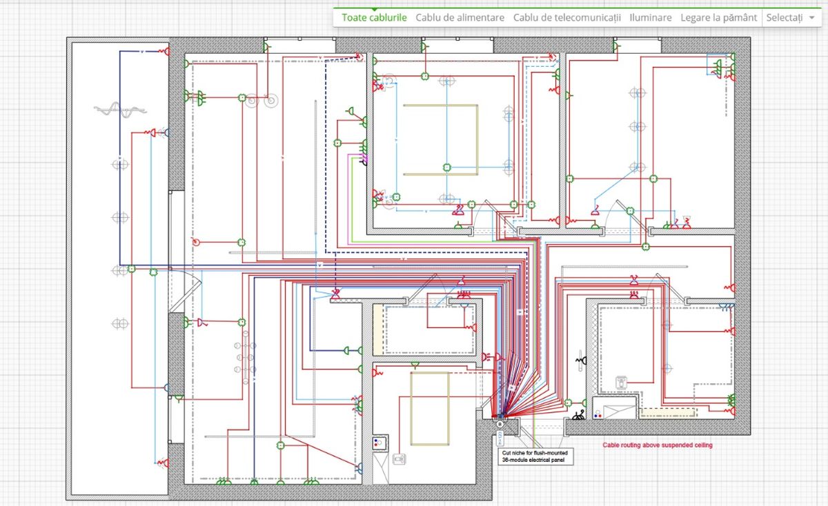Select the 'Cable routing above suspended ceiling' note

[658, 445]
